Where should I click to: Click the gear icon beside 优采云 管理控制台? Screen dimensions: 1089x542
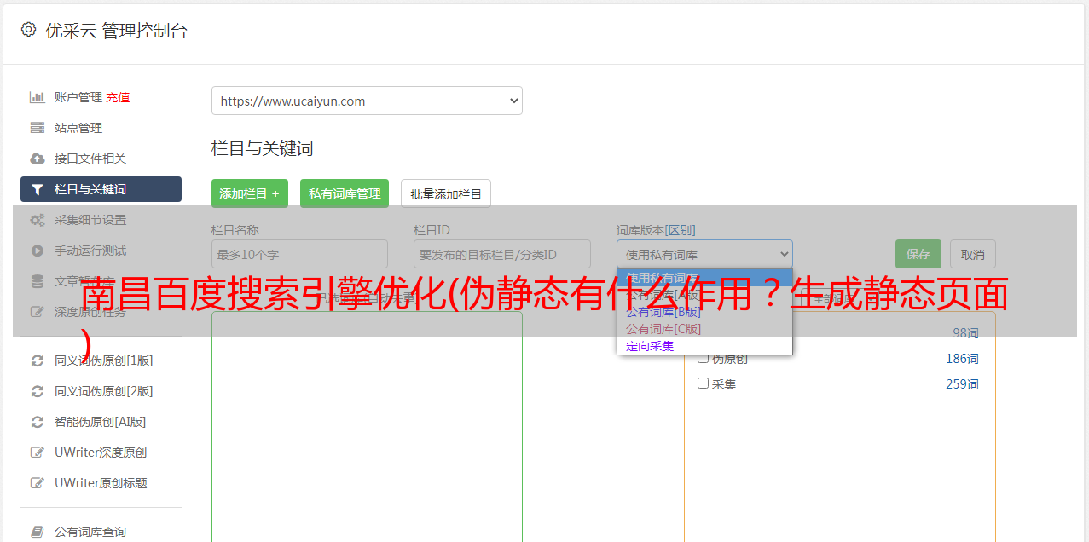click(28, 30)
